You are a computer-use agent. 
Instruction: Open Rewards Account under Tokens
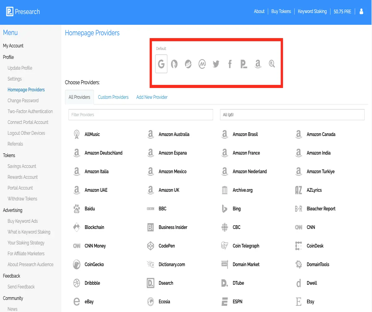tap(23, 177)
